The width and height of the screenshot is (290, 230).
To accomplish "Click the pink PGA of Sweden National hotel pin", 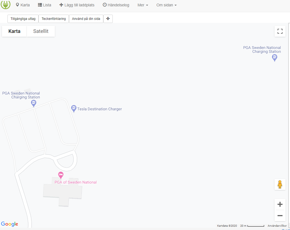I will pyautogui.click(x=61, y=175).
